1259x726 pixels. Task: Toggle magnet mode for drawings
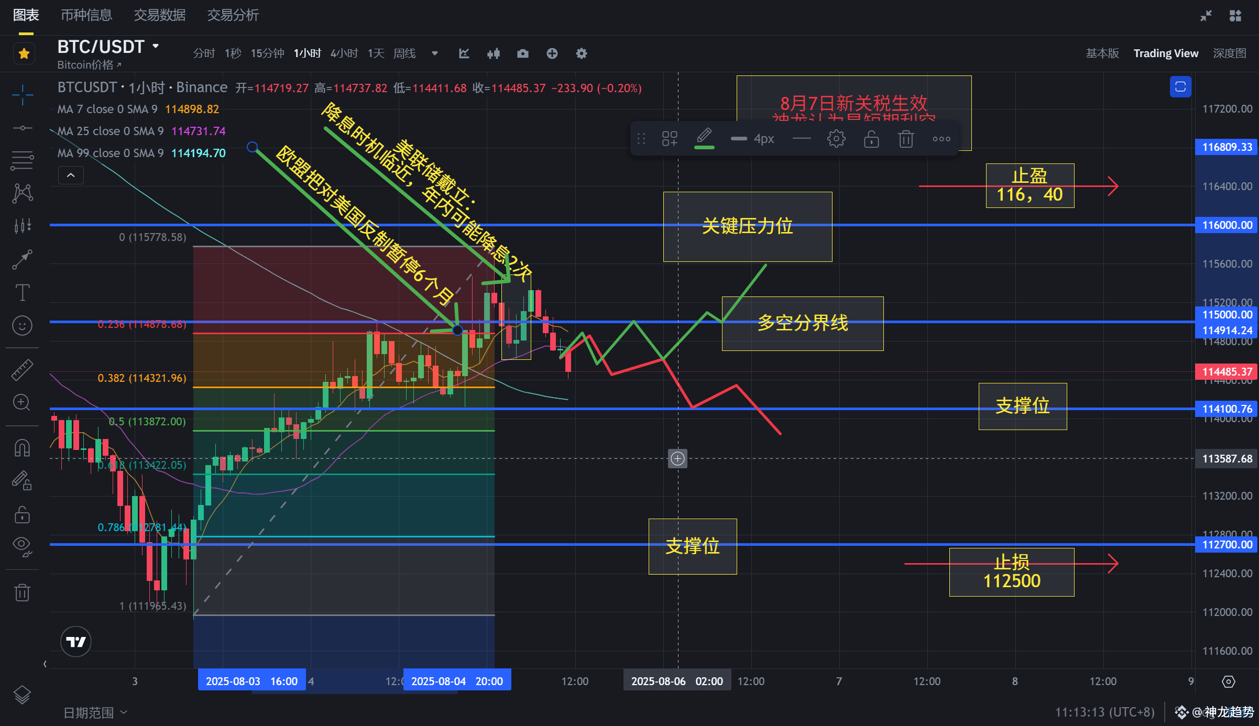pos(23,448)
